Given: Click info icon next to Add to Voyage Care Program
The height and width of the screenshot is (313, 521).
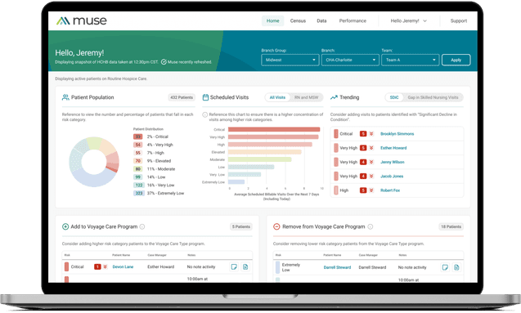Looking at the screenshot, I should point(142,226).
